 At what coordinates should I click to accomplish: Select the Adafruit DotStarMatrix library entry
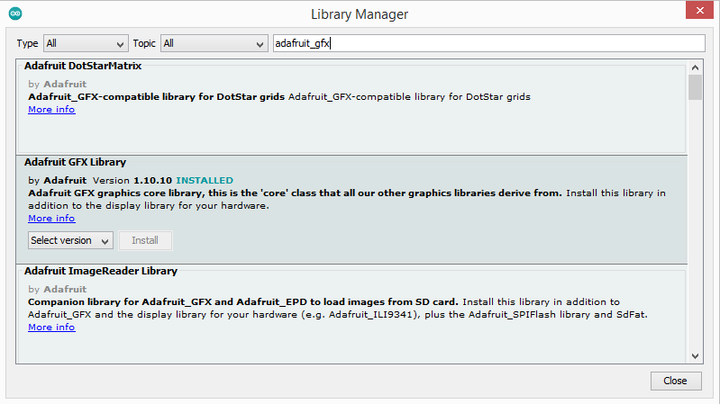point(351,107)
